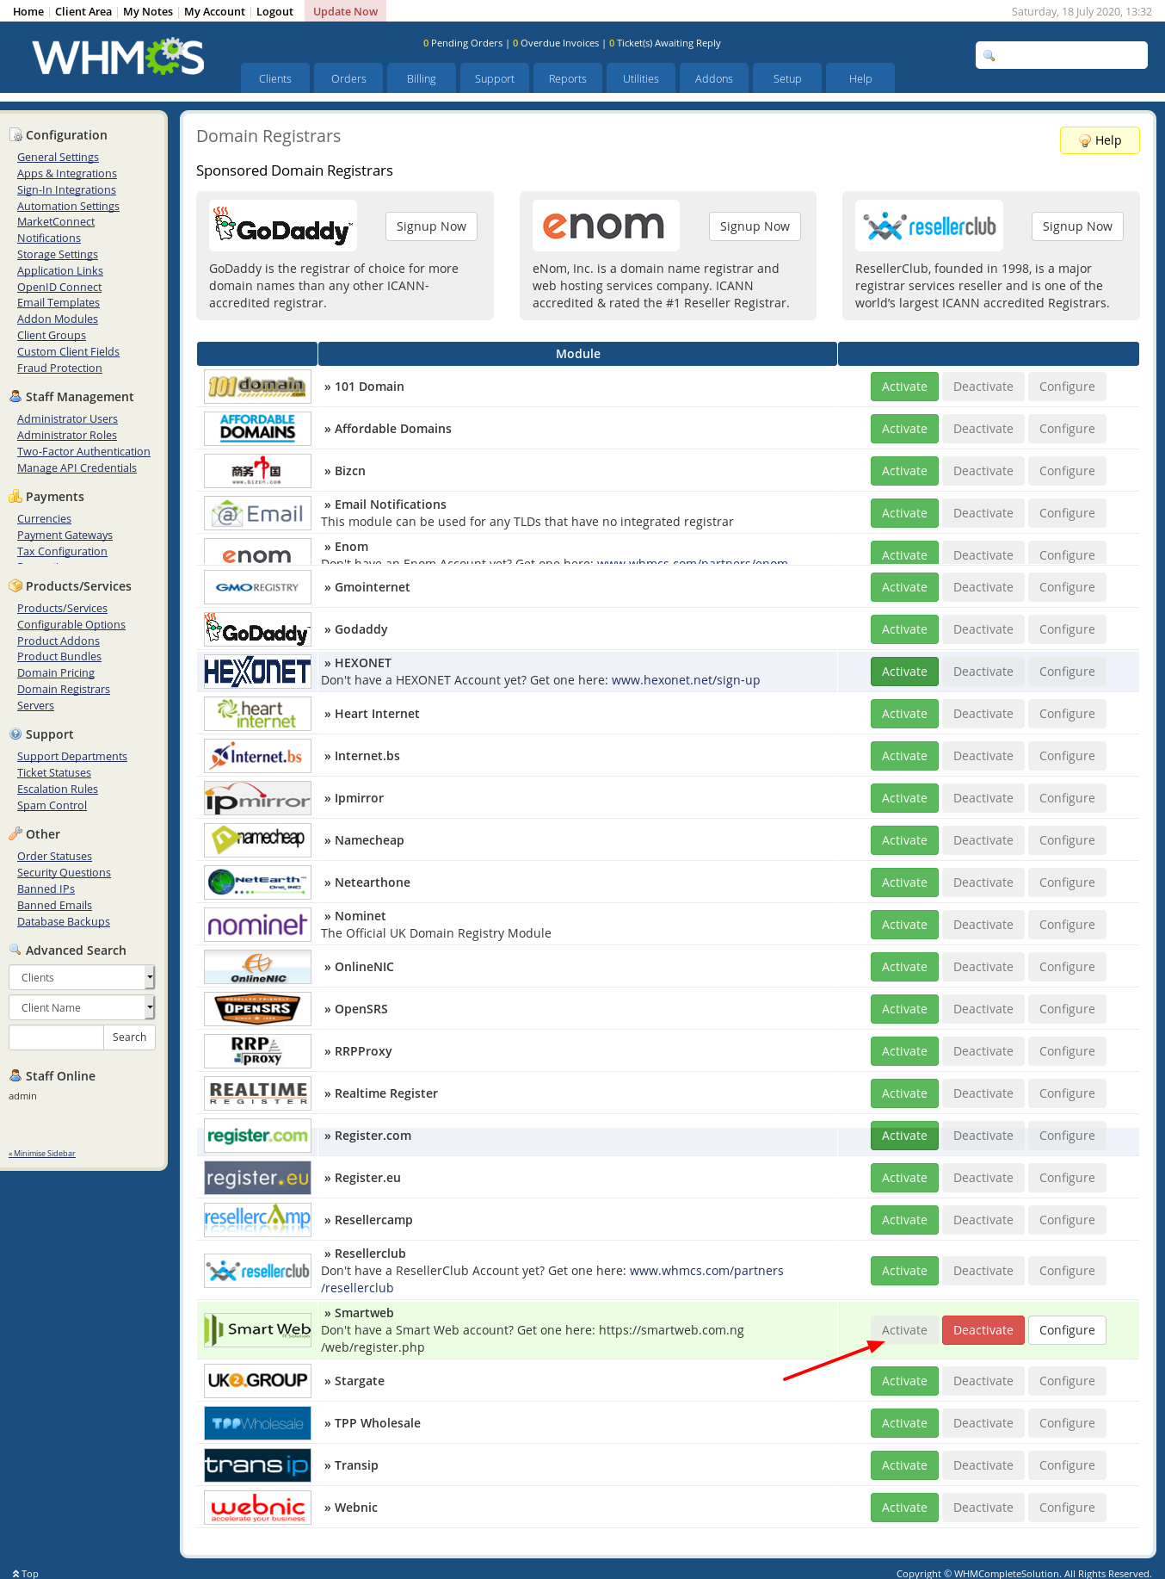This screenshot has width=1165, height=1579.
Task: Open the Addons navigation tab
Action: (x=714, y=78)
